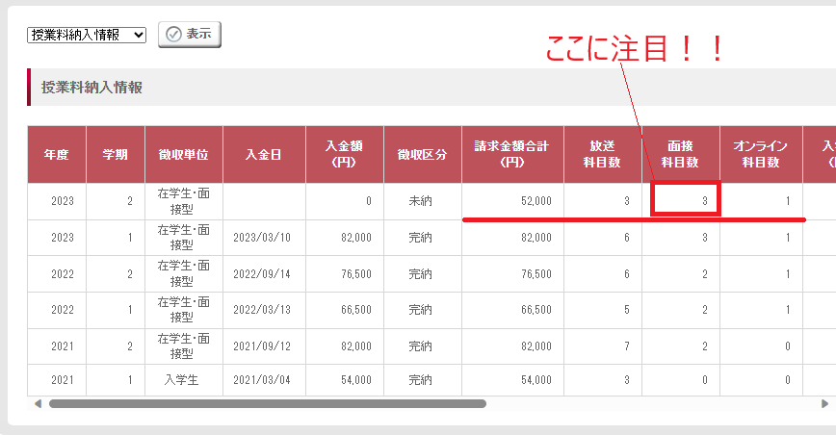
Task: Click the 54,000 paid amount cell
Action: point(345,380)
